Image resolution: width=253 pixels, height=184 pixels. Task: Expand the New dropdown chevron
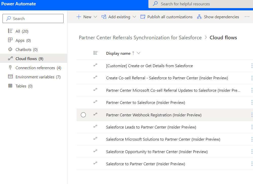pos(95,17)
